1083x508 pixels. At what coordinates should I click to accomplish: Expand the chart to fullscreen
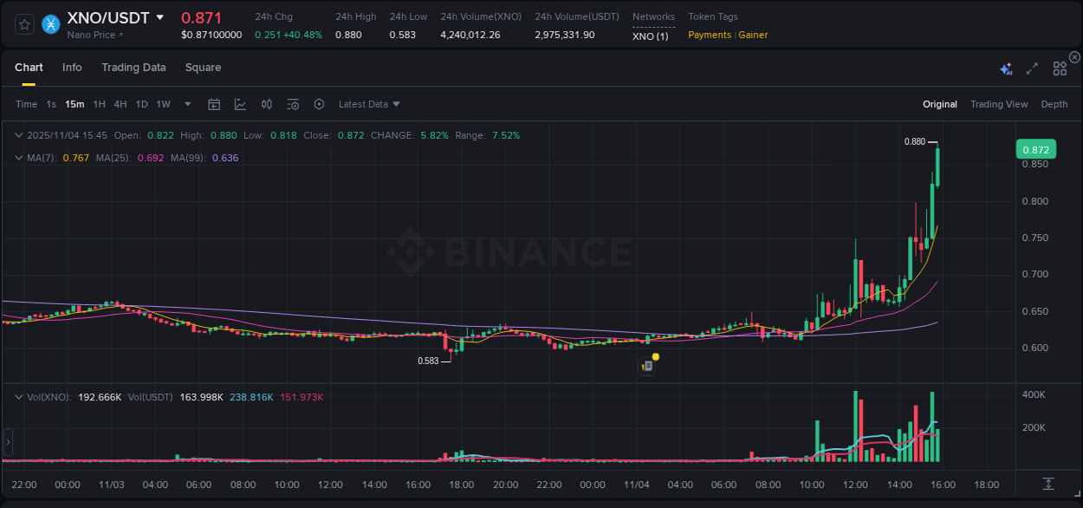tap(1032, 68)
